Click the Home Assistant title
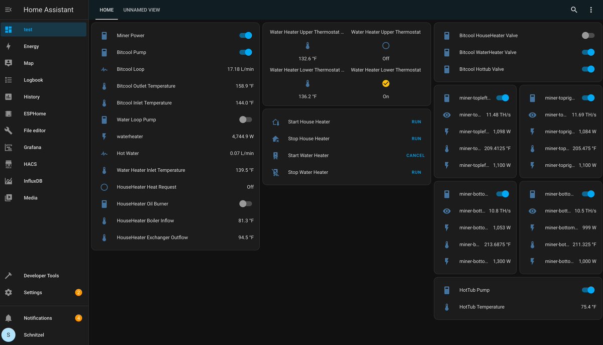The width and height of the screenshot is (603, 345). coord(48,10)
